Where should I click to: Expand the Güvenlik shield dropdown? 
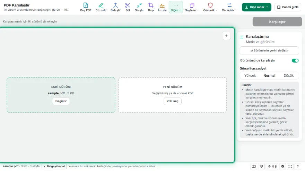(210, 7)
